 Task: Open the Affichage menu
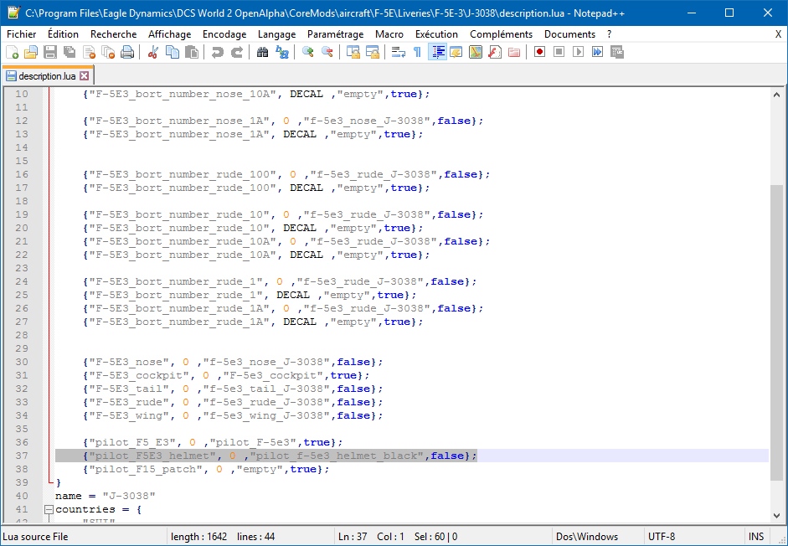click(x=170, y=34)
